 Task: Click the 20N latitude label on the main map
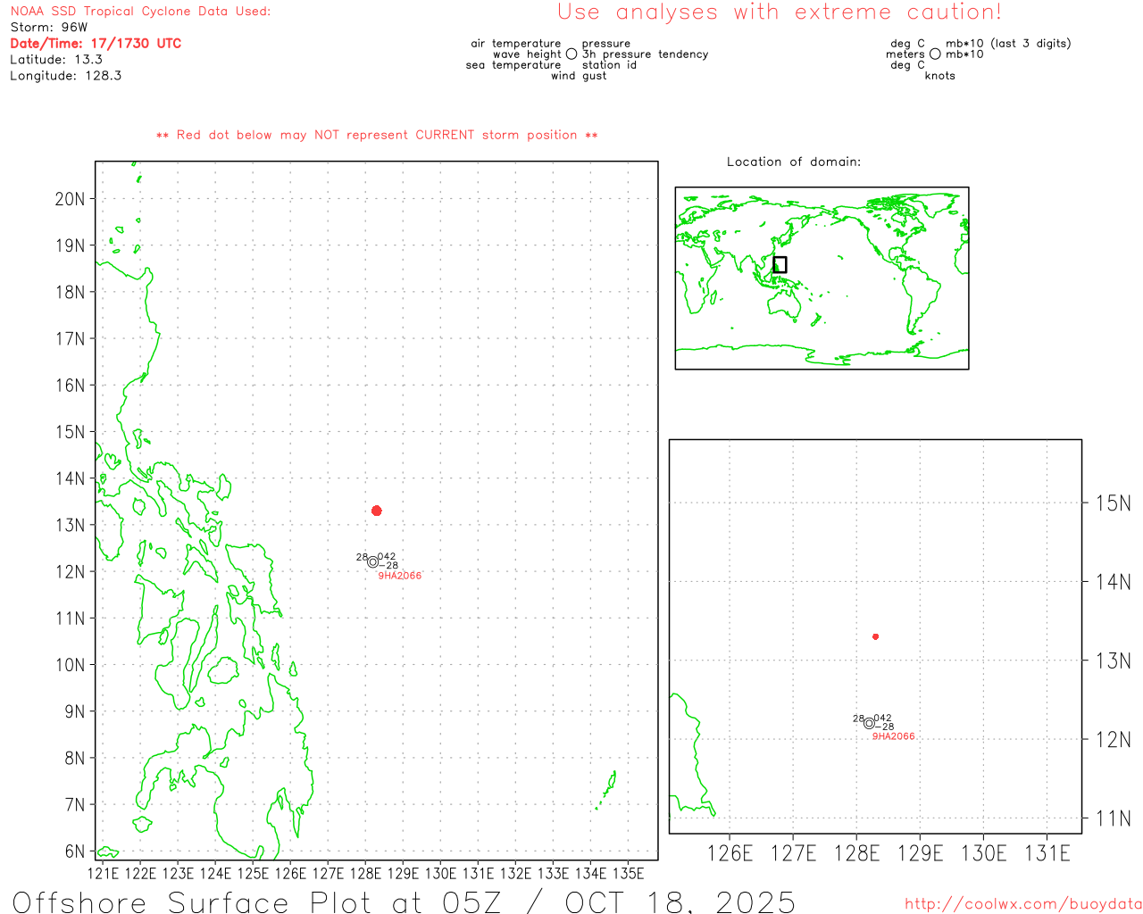(x=70, y=199)
